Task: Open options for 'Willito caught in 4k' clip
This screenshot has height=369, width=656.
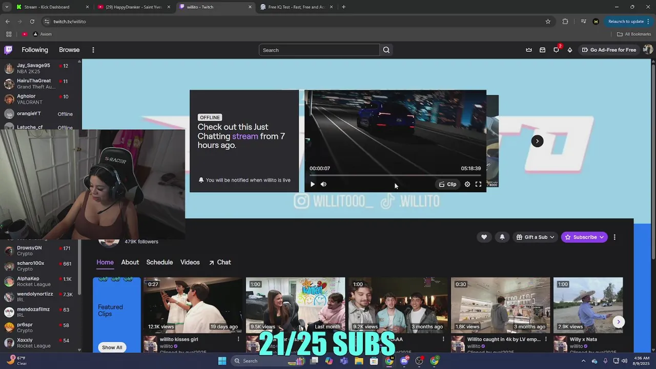Action: pyautogui.click(x=546, y=339)
